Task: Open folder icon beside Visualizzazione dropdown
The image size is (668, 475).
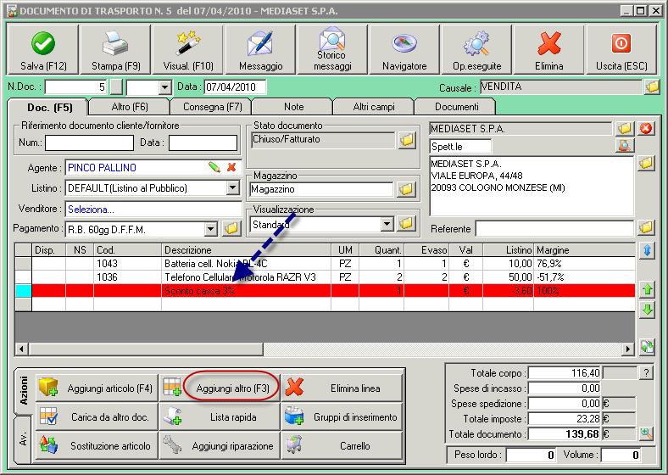Action: (406, 223)
